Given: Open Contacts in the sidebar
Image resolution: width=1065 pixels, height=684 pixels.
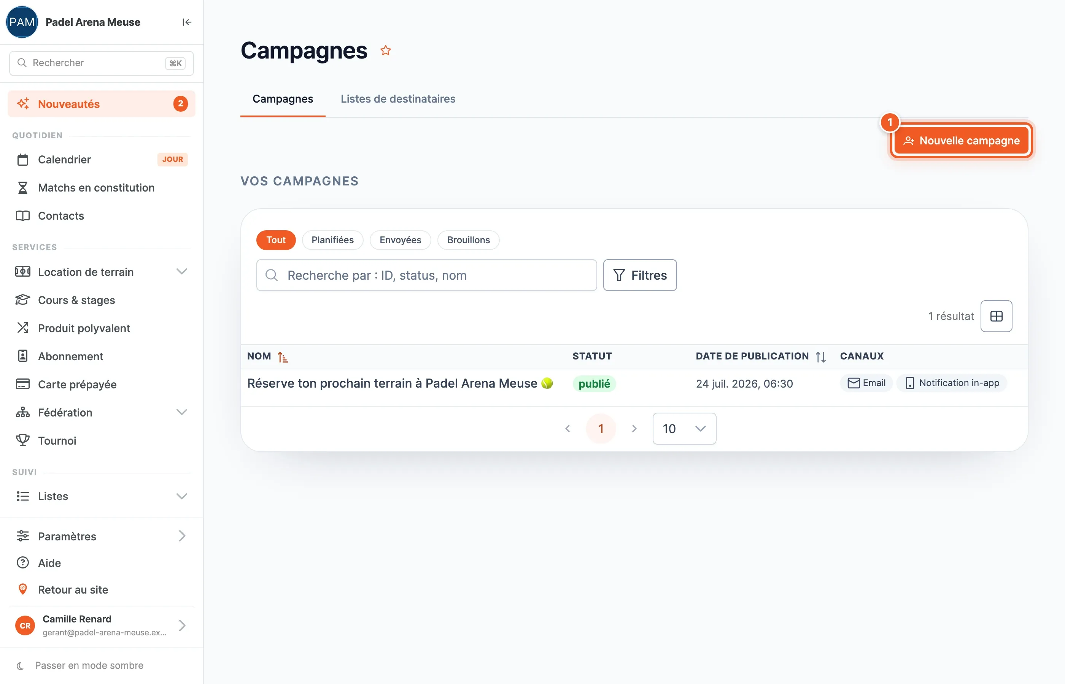Looking at the screenshot, I should click(101, 216).
